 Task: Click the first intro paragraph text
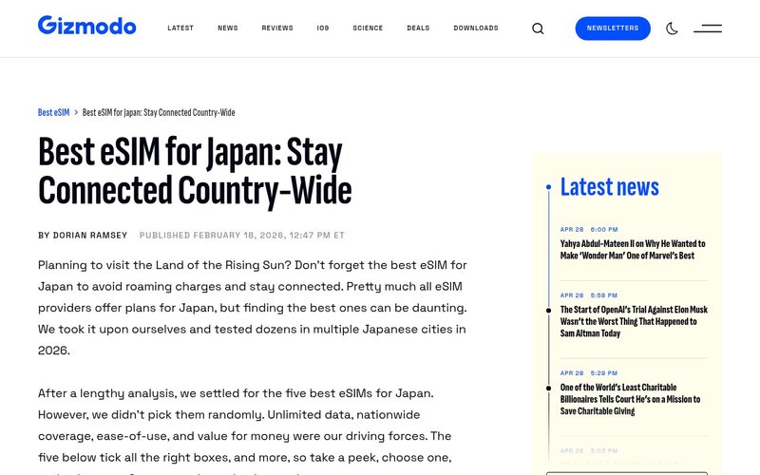pyautogui.click(x=253, y=308)
